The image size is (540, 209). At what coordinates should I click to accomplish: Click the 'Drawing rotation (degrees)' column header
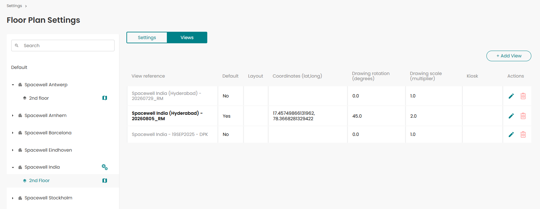371,76
